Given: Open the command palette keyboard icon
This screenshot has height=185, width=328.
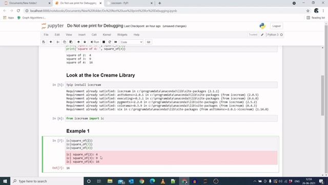Looking at the screenshot, I should [149, 42].
